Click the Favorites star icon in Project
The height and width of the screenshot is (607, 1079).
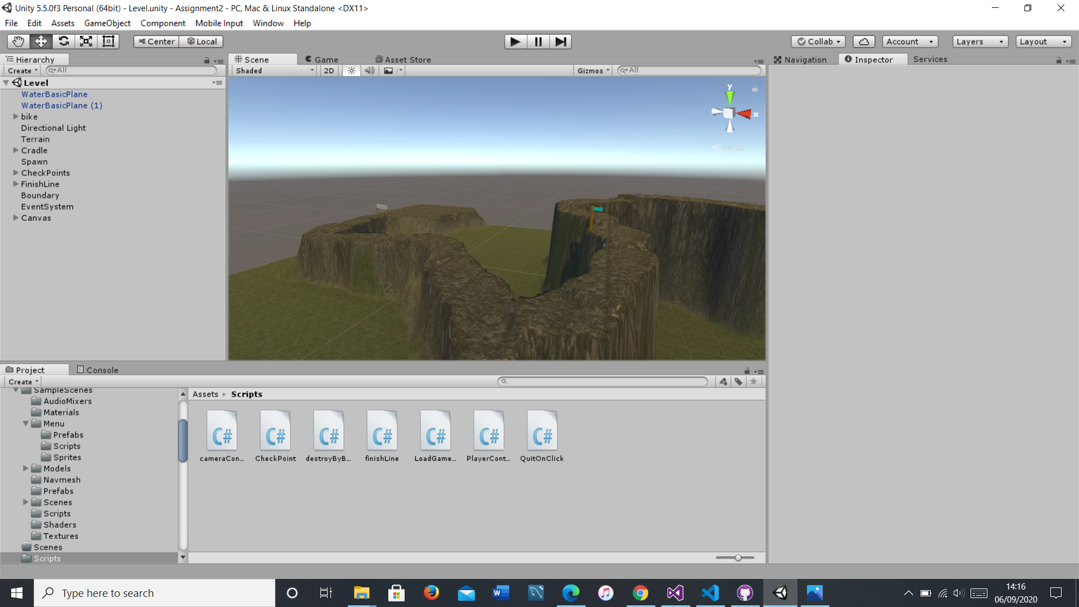[754, 382]
